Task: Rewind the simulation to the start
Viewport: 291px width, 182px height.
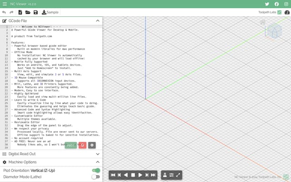Action: click(113, 175)
